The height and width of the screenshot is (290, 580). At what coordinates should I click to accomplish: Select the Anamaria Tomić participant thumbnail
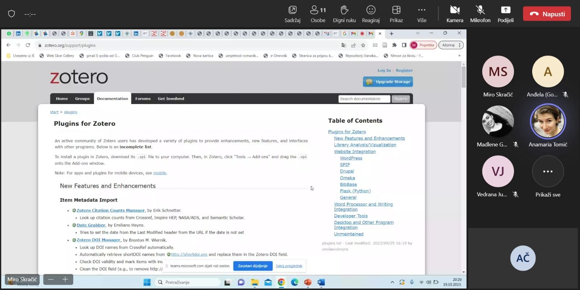(548, 126)
